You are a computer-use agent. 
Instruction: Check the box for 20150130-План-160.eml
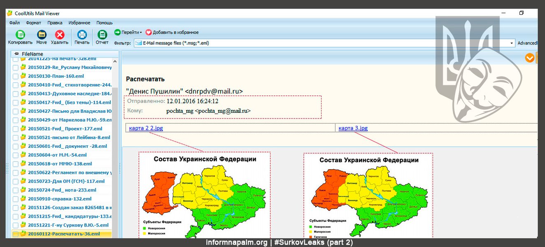pos(16,76)
